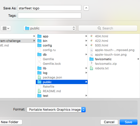The height and width of the screenshot is (126, 140).
Task: Expand the db folder disclosure arrow
Action: tap(86, 54)
